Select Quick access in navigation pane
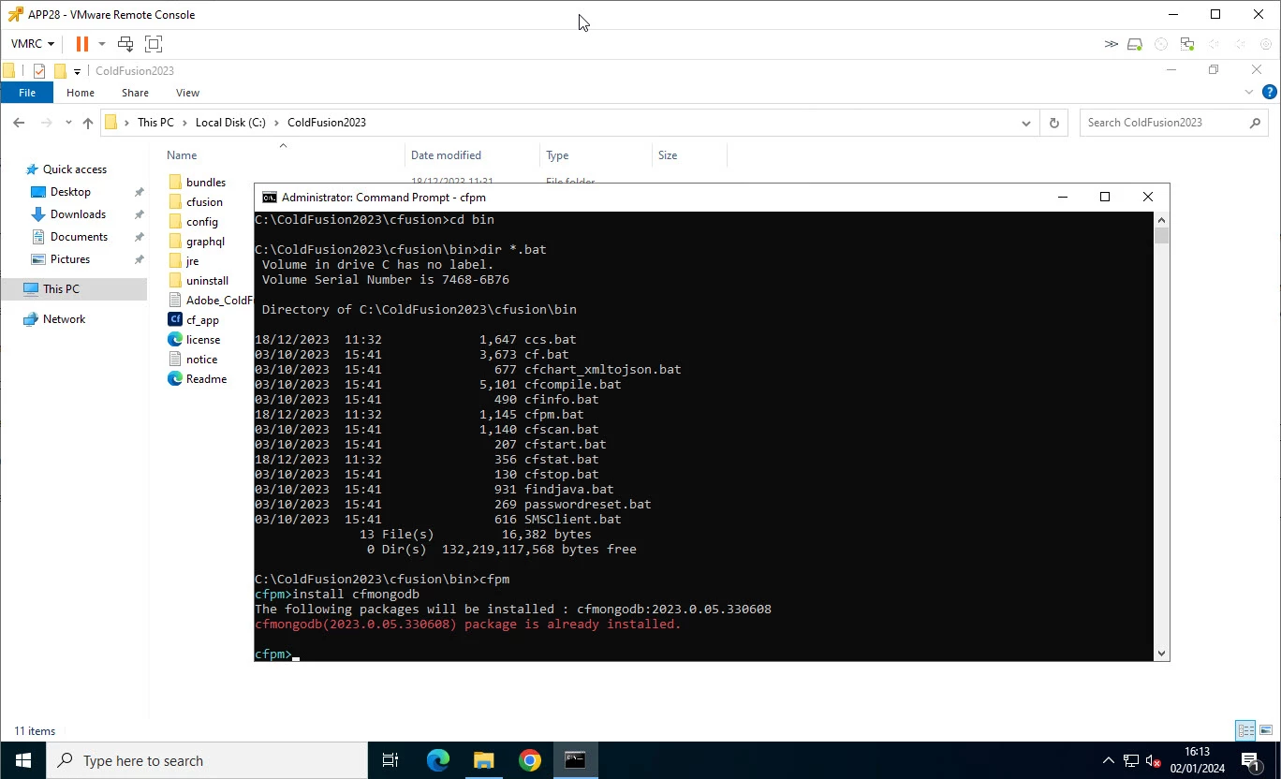The width and height of the screenshot is (1281, 779). 75,169
